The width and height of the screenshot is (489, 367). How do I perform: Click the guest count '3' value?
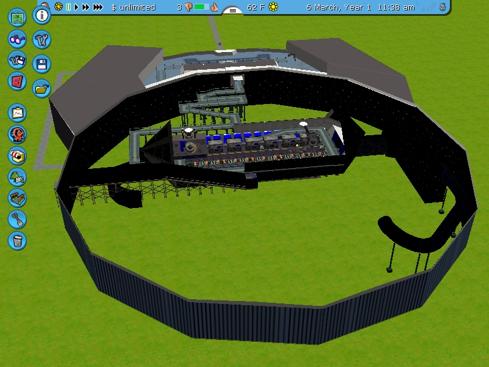pos(179,7)
